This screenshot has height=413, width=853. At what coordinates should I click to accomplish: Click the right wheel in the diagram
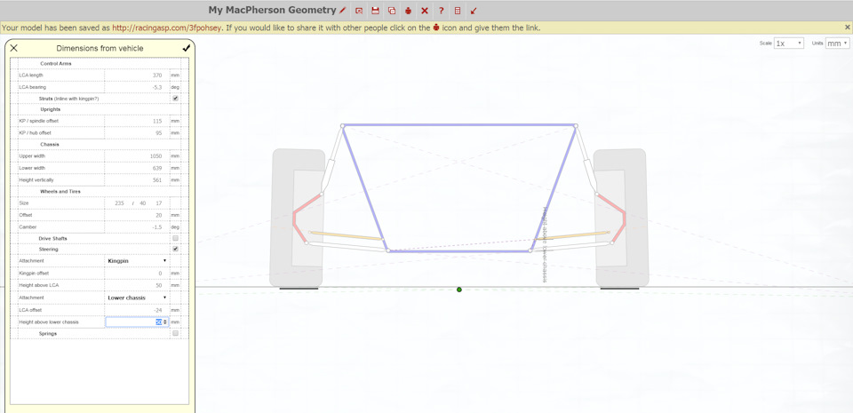[621, 218]
